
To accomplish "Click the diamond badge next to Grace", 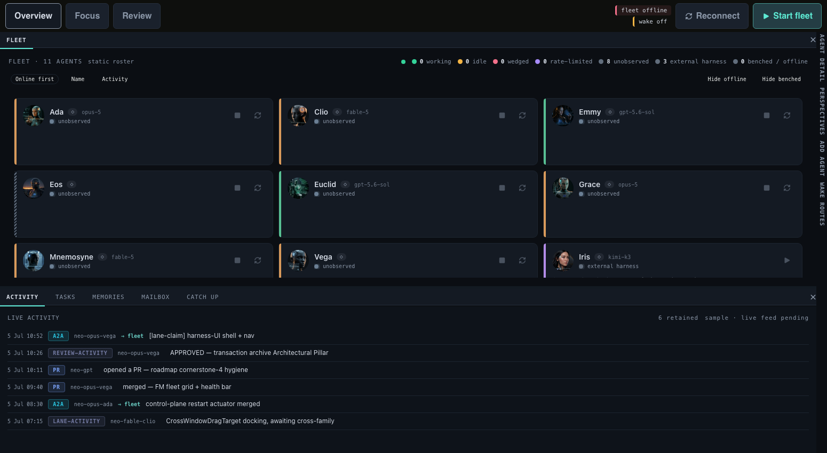I will coord(609,184).
